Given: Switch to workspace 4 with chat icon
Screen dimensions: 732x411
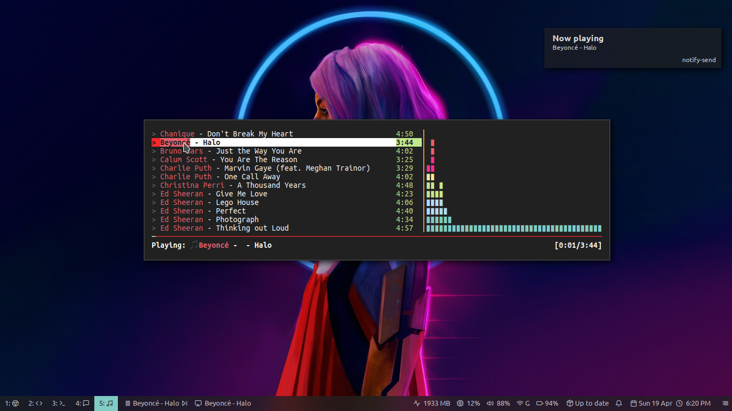Looking at the screenshot, I should point(82,404).
